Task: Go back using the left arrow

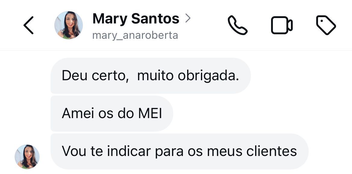Action: click(x=29, y=25)
